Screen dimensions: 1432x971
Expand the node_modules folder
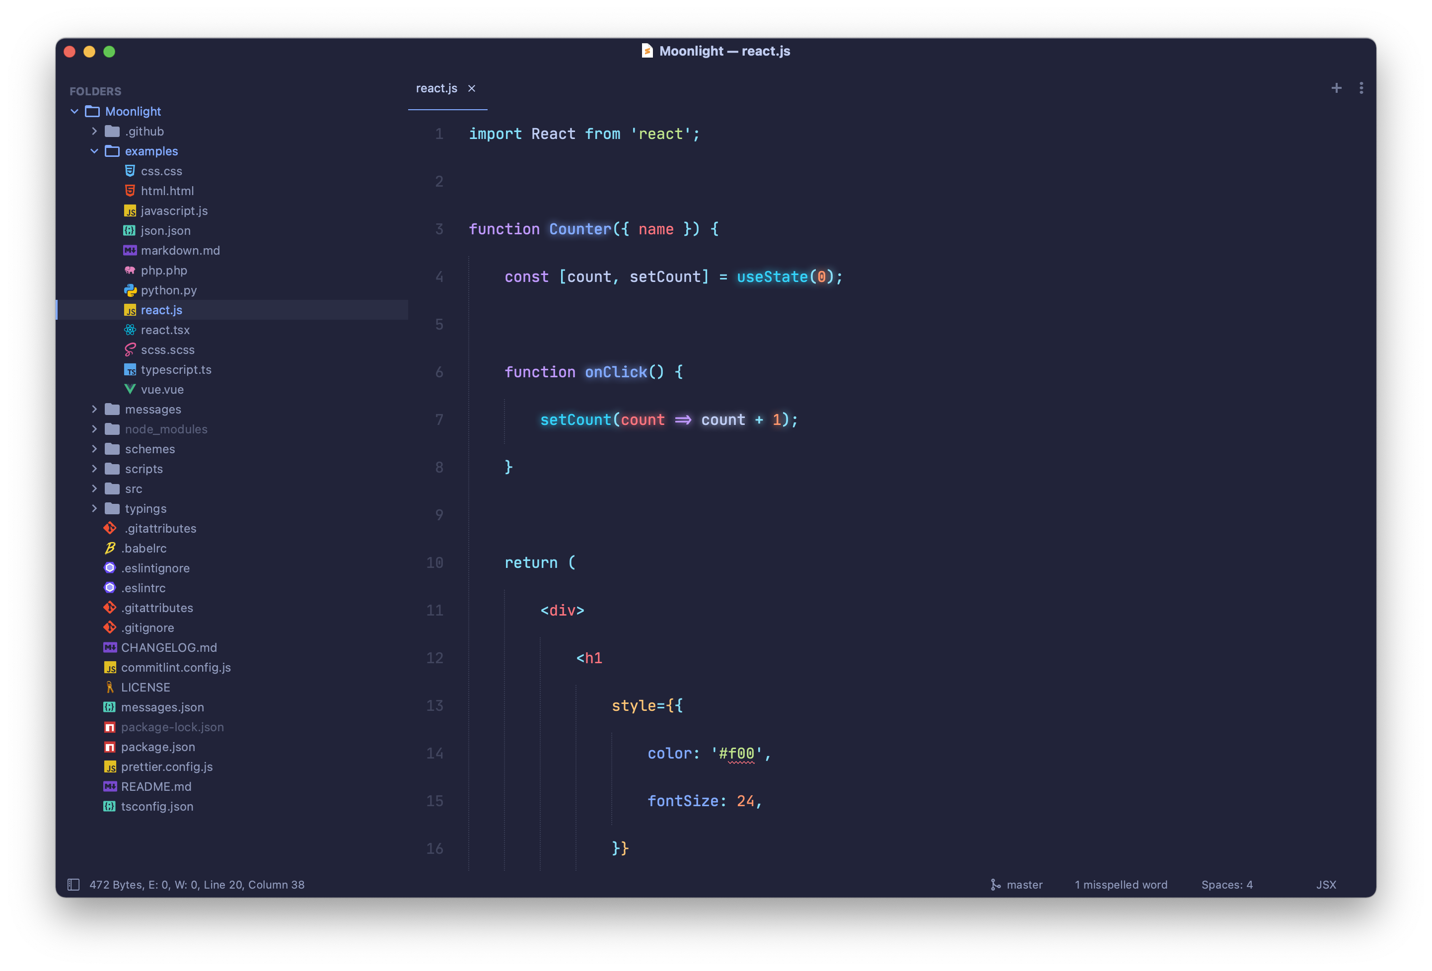[x=94, y=429]
